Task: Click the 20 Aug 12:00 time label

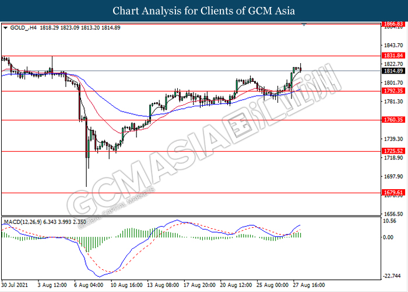Action: [x=236, y=285]
